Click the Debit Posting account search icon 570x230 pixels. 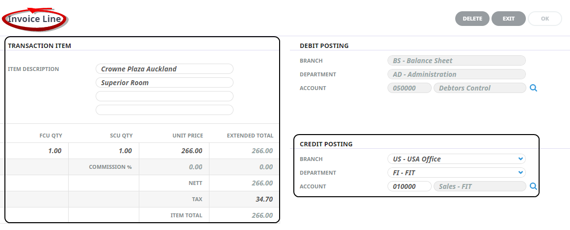click(x=534, y=88)
